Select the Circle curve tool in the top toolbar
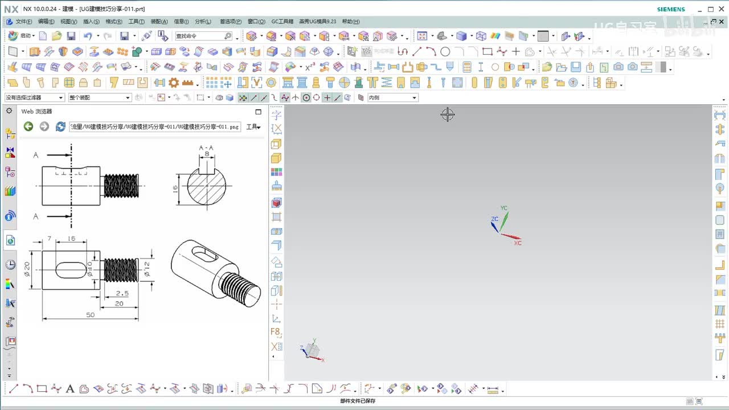The width and height of the screenshot is (729, 410). click(445, 52)
